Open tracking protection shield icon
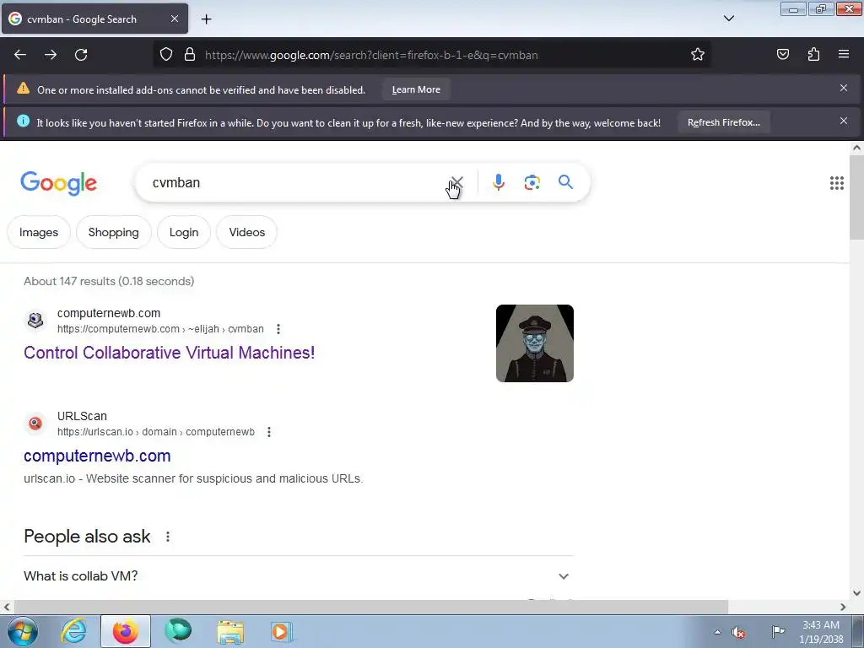This screenshot has height=648, width=864. click(166, 55)
